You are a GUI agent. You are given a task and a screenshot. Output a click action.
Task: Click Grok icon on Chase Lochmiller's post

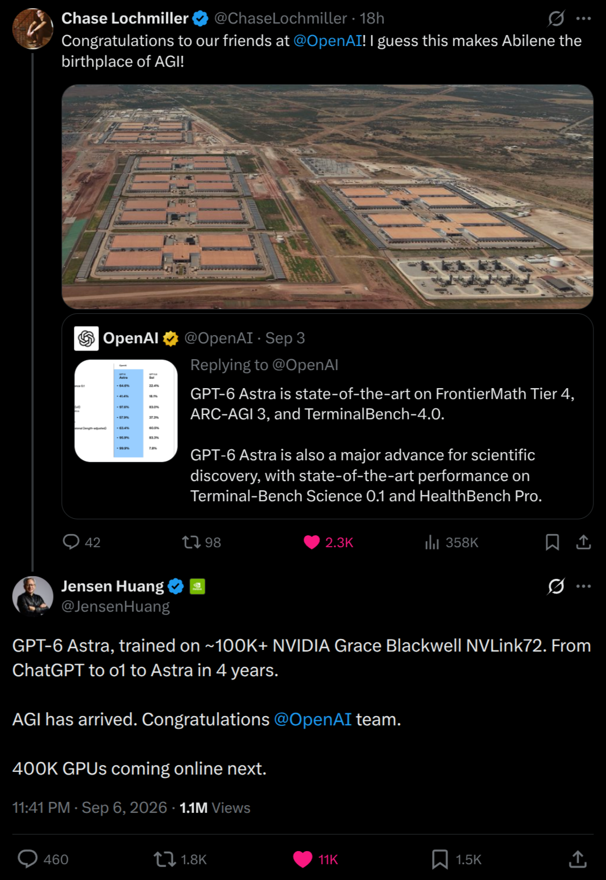click(556, 19)
